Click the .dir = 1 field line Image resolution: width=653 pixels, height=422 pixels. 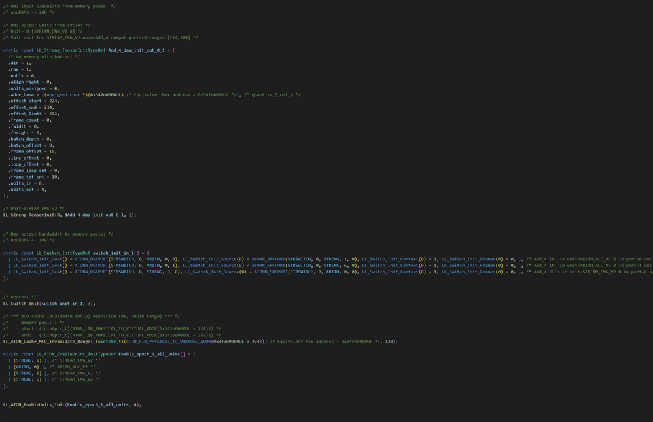click(x=20, y=63)
